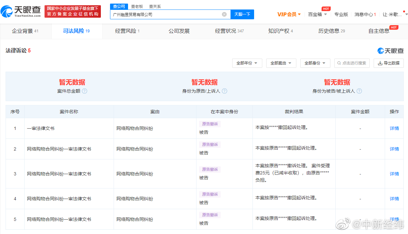Expand the VIP会员 menu
The width and height of the screenshot is (408, 234).
click(x=289, y=14)
